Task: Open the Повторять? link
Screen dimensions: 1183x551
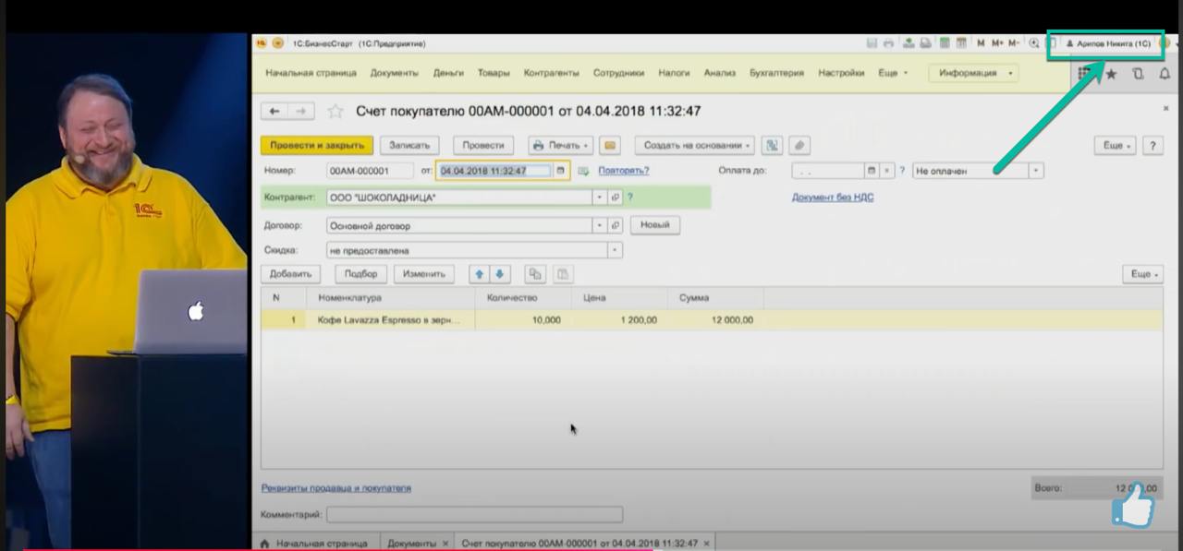Action: tap(624, 171)
